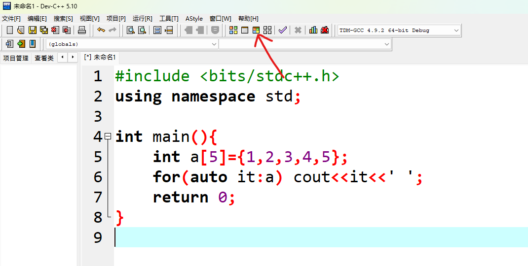Screen dimensions: 528x266
Task: Save the file with the floppy disk icon
Action: pos(32,30)
